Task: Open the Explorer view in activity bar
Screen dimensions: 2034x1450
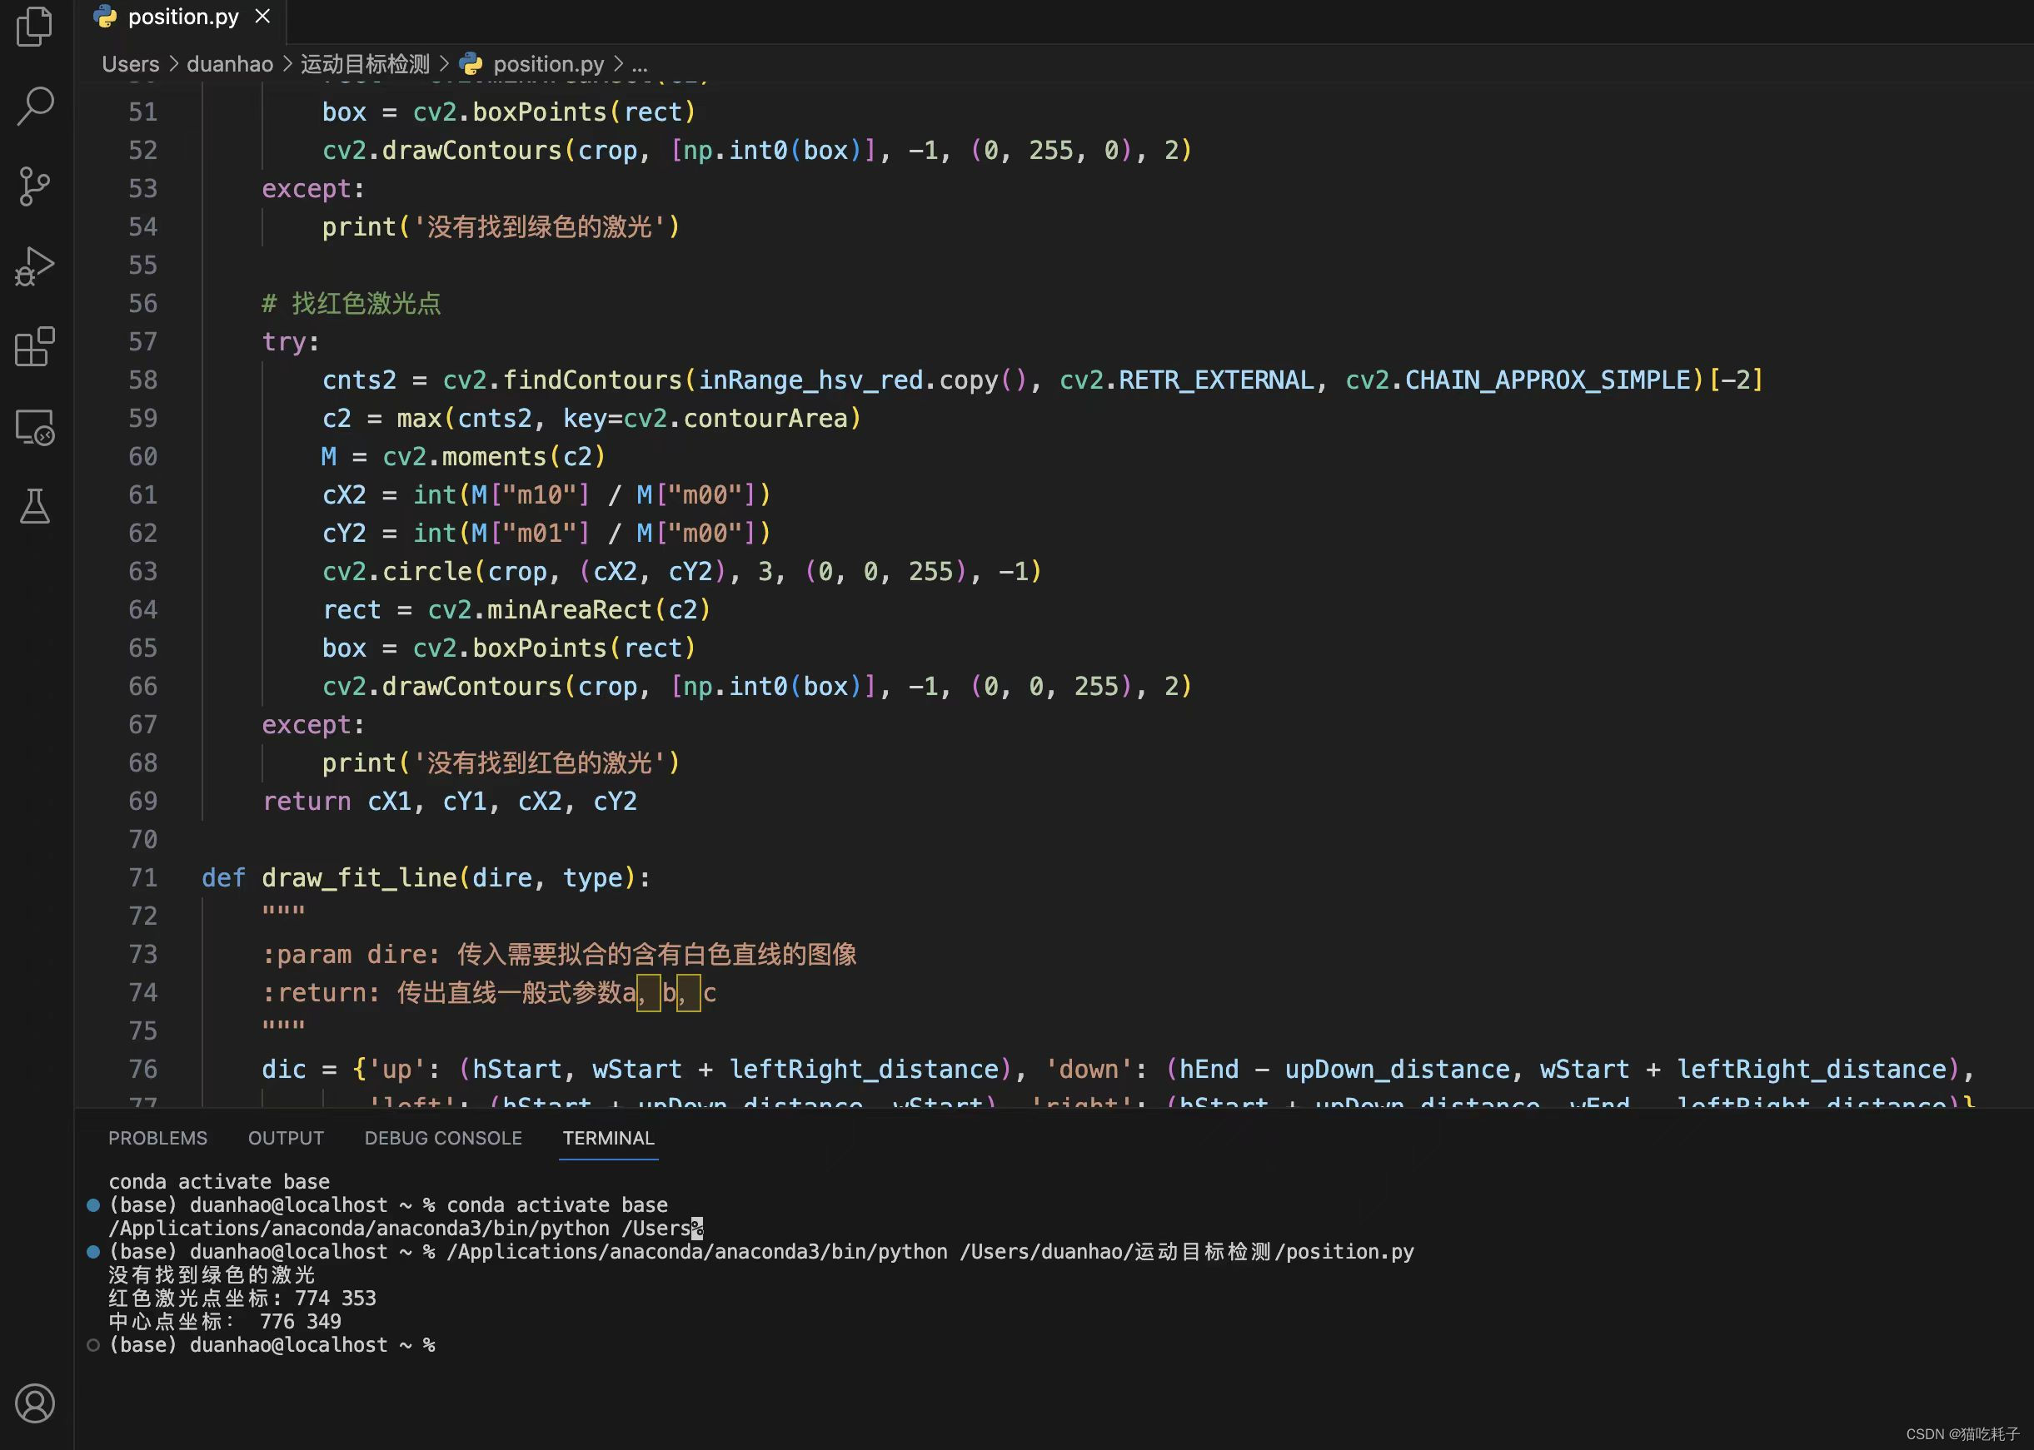Action: (35, 26)
